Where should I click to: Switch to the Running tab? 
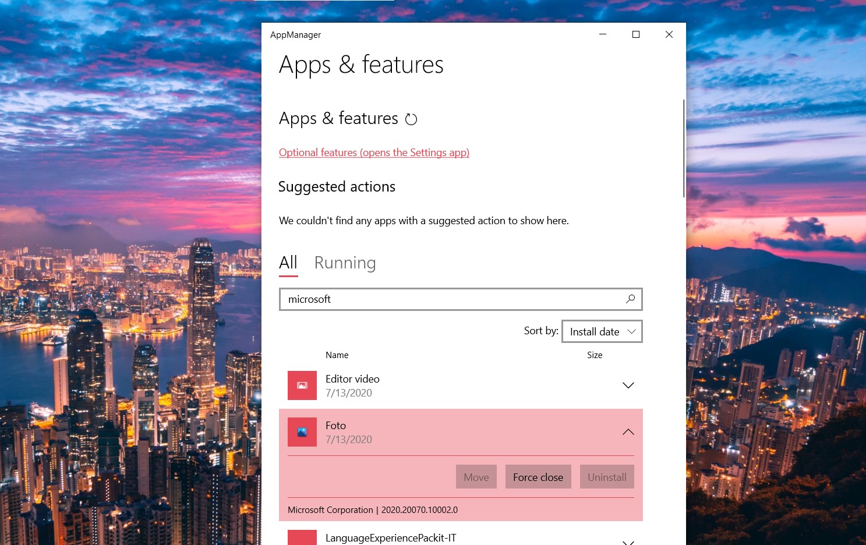pyautogui.click(x=345, y=263)
